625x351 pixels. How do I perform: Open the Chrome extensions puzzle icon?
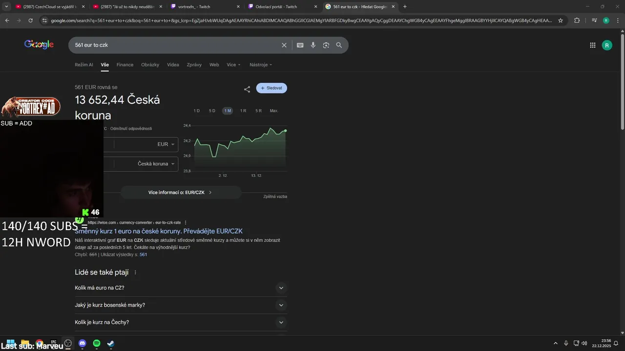click(x=577, y=20)
